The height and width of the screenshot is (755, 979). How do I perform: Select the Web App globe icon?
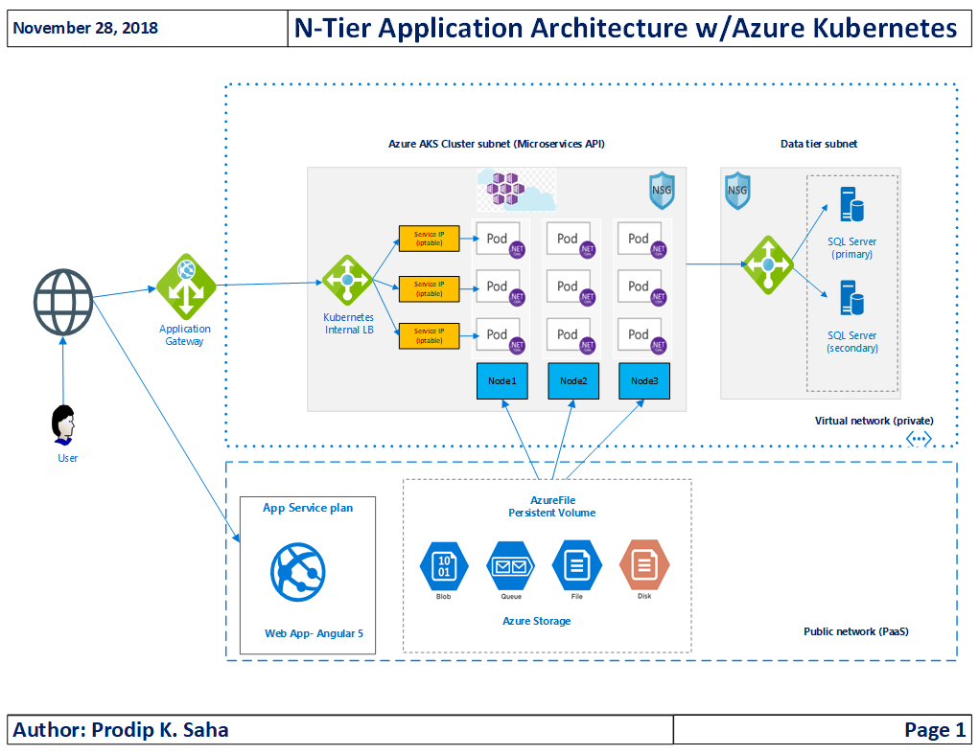click(x=298, y=572)
